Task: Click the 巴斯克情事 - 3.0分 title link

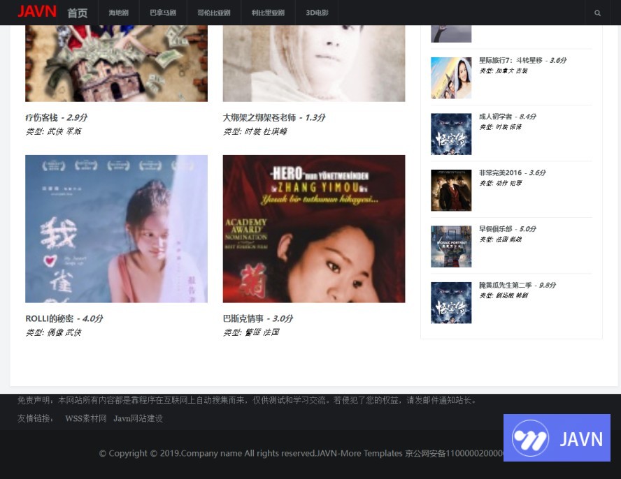Action: tap(258, 318)
